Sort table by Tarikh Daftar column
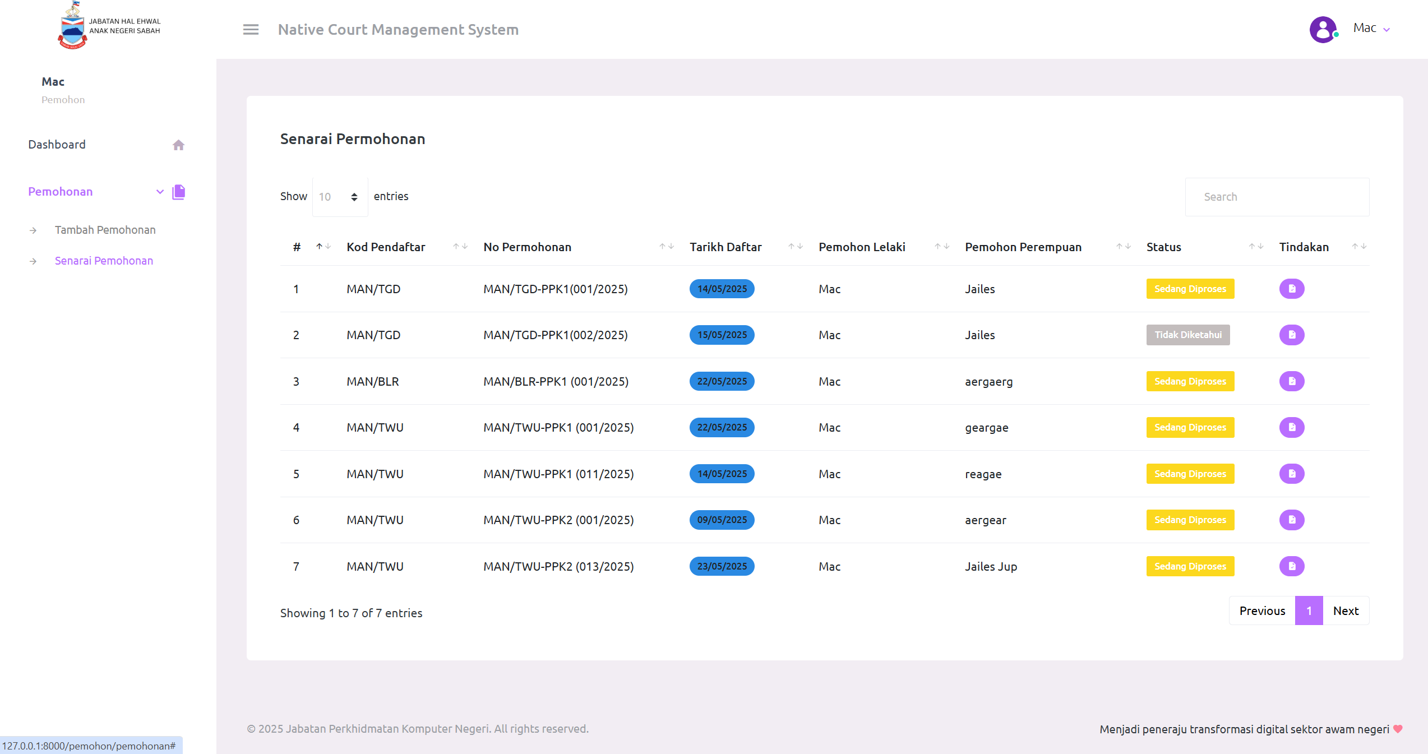Image resolution: width=1428 pixels, height=754 pixels. (795, 247)
